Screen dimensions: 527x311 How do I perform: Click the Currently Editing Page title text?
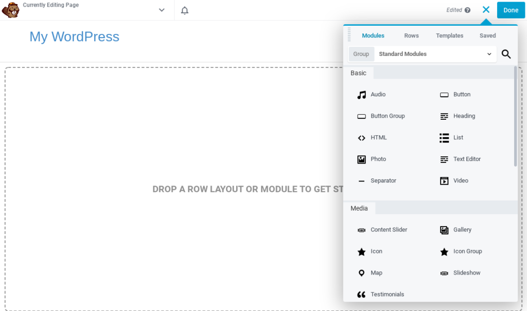click(x=51, y=5)
